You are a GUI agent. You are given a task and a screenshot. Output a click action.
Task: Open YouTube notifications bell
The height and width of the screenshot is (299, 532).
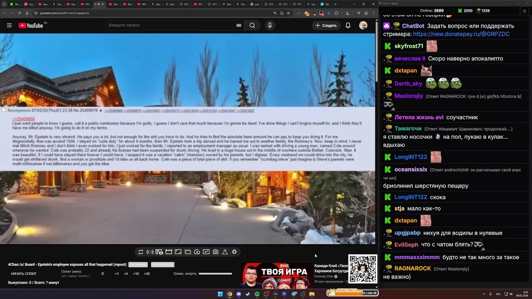pyautogui.click(x=348, y=25)
